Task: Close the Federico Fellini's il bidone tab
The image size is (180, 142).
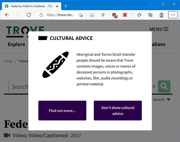Action: tap(57, 6)
